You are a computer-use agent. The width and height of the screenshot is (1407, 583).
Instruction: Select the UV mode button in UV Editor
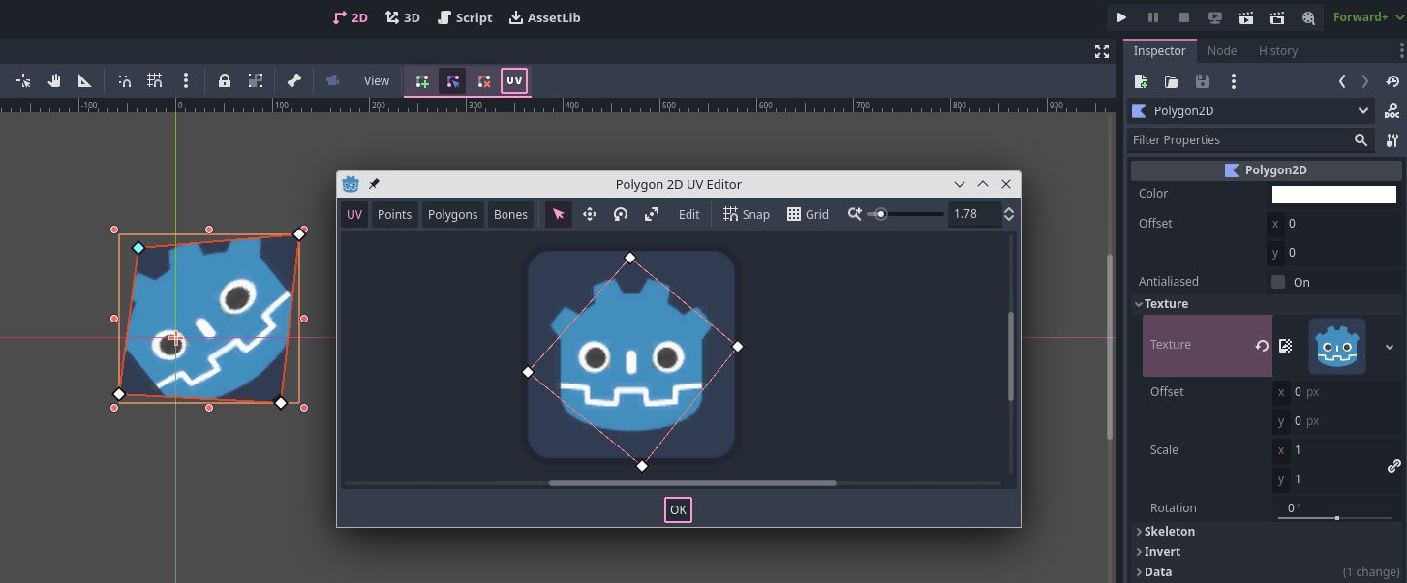(354, 214)
